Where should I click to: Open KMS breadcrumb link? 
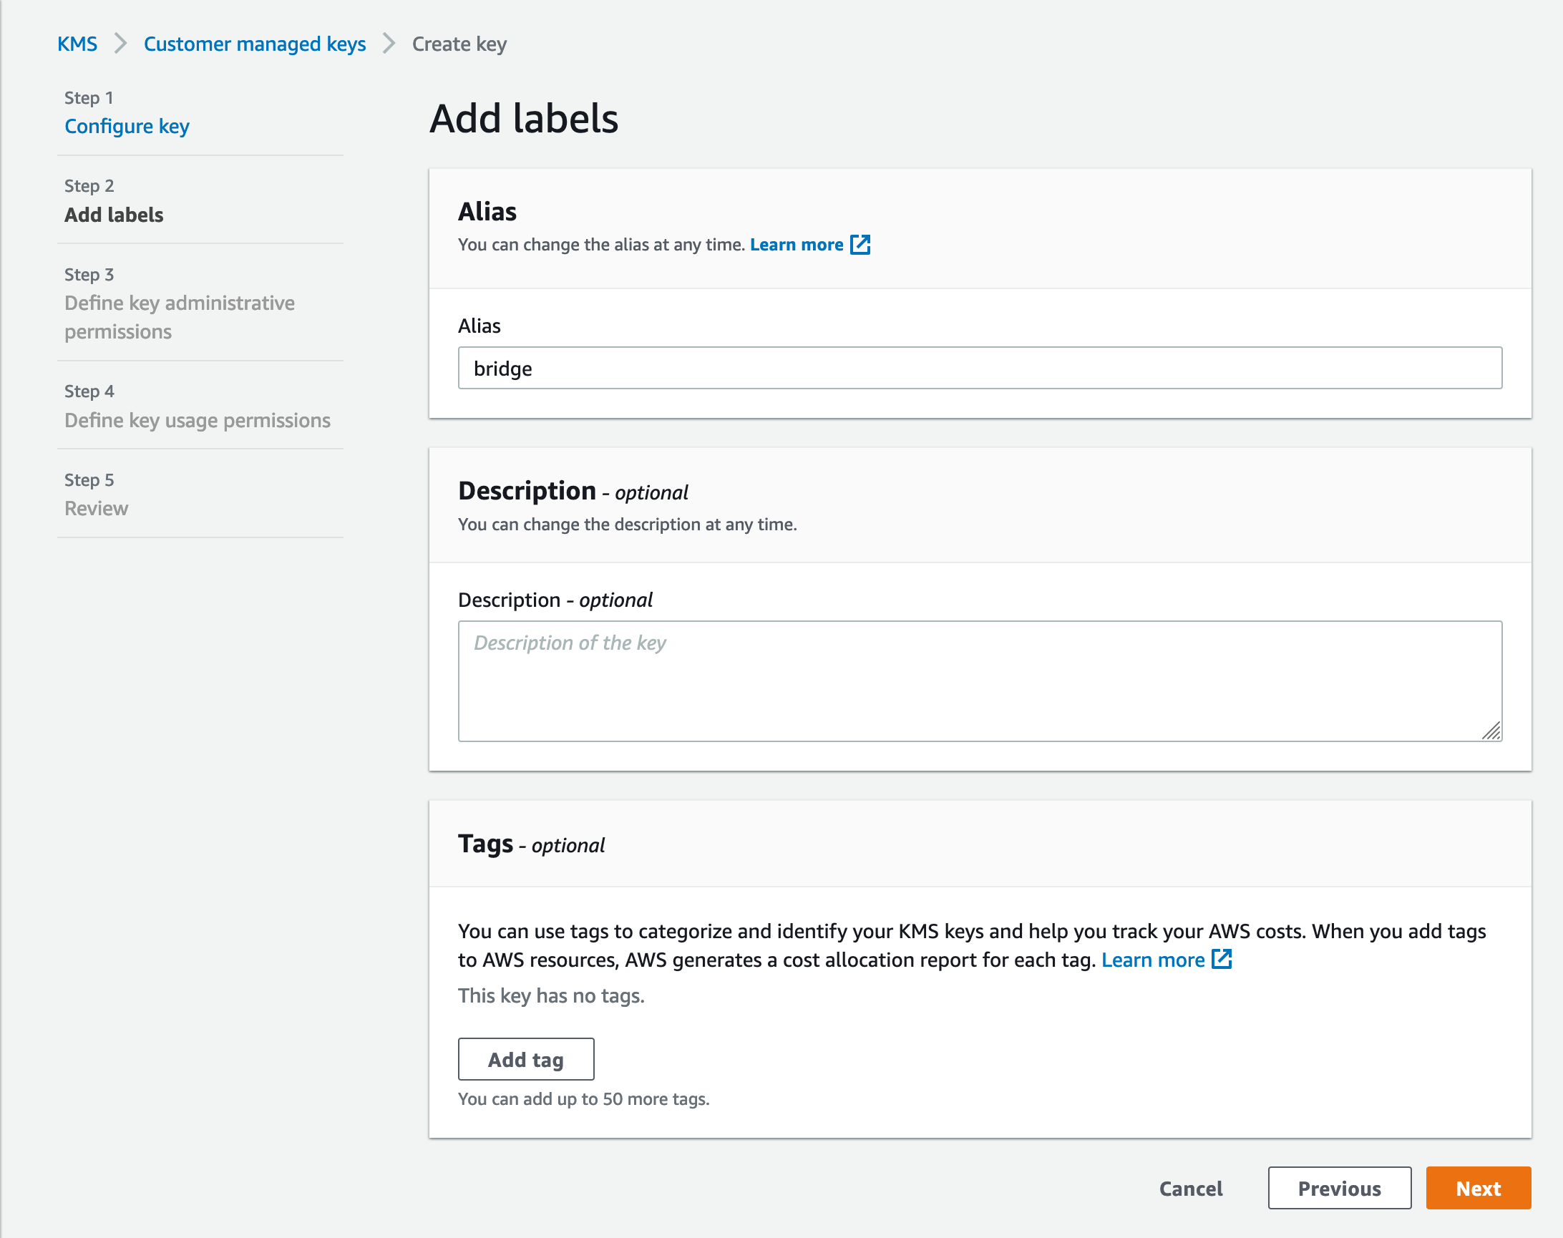coord(77,44)
